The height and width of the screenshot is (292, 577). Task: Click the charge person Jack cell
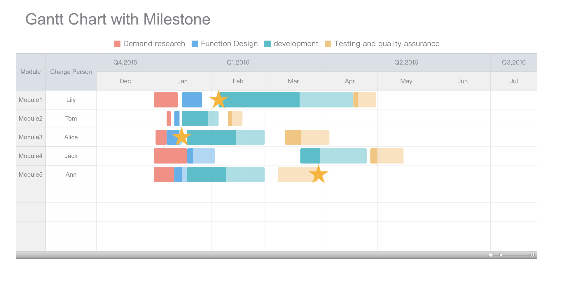(x=71, y=156)
